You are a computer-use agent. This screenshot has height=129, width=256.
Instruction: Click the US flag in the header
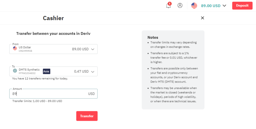point(194,5)
